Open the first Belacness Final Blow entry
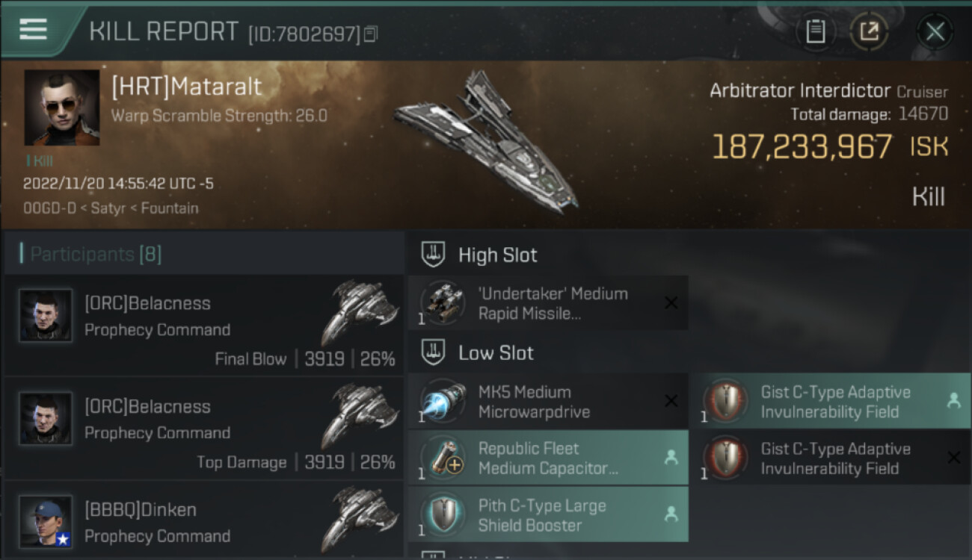 (x=203, y=326)
